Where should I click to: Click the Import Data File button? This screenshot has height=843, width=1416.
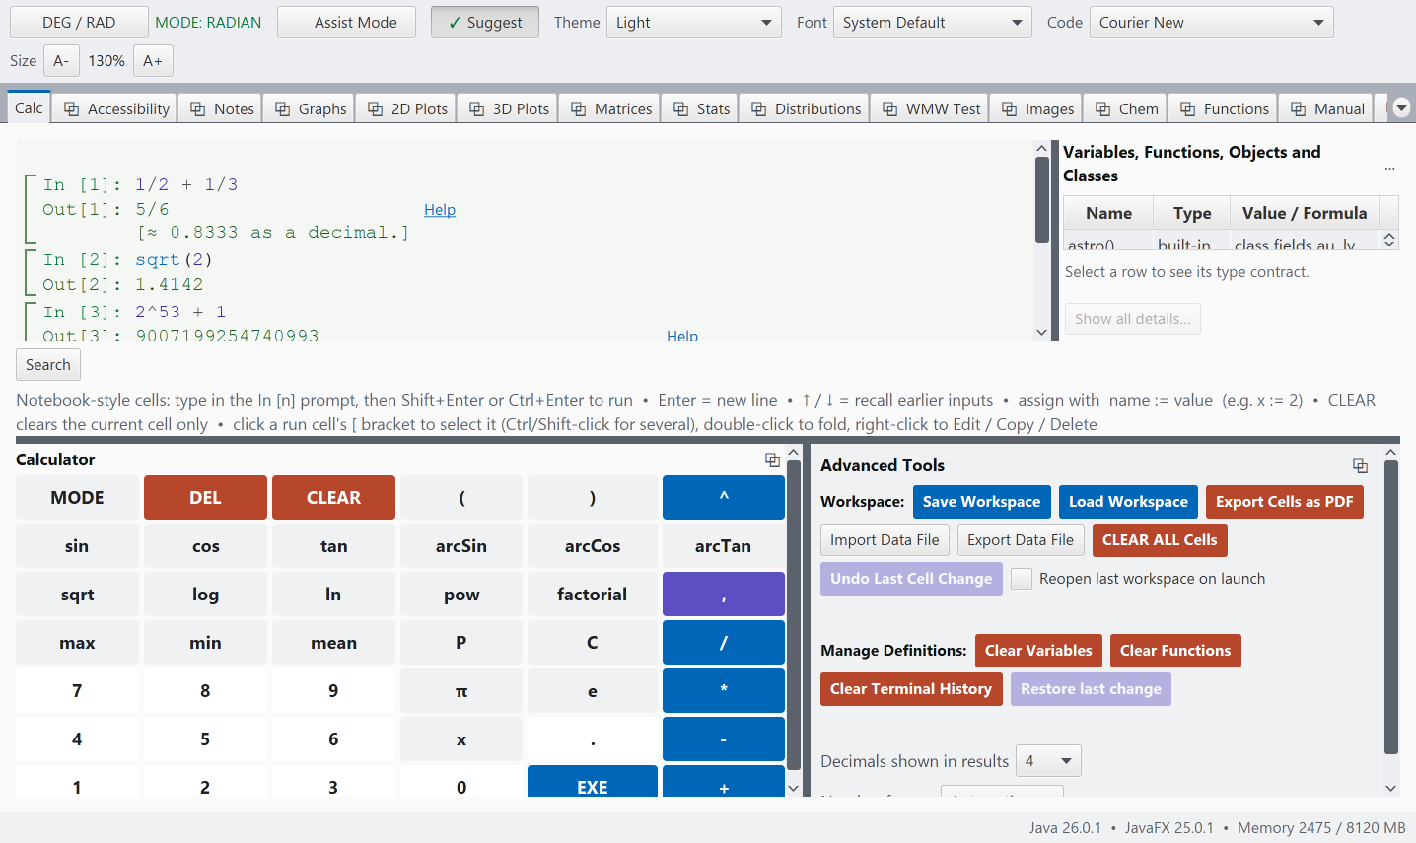(x=885, y=540)
